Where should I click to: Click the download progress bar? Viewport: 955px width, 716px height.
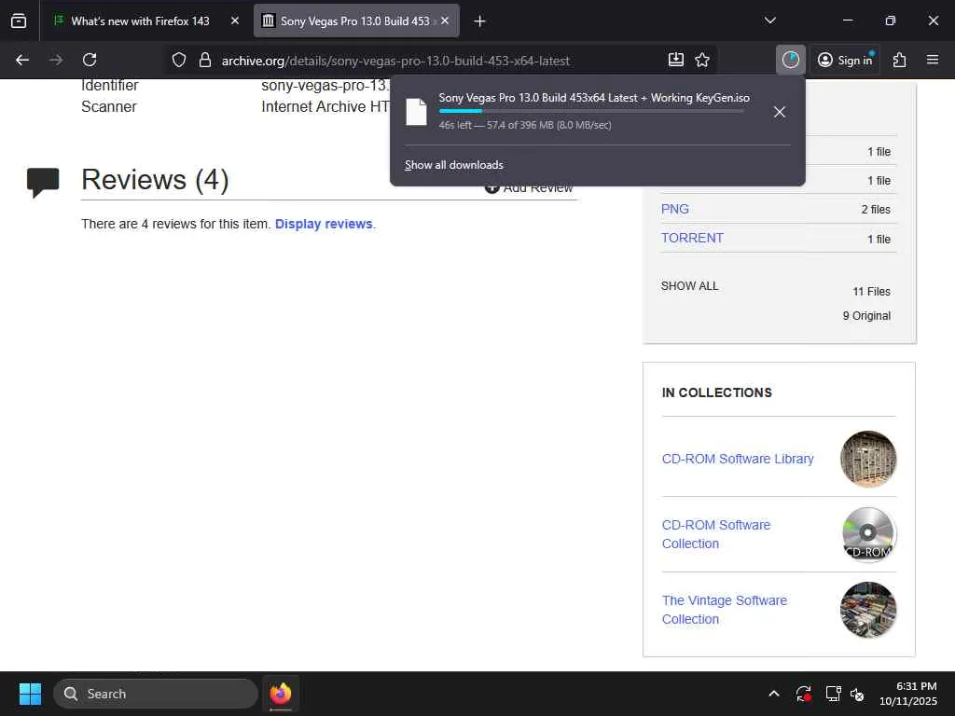[x=590, y=111]
